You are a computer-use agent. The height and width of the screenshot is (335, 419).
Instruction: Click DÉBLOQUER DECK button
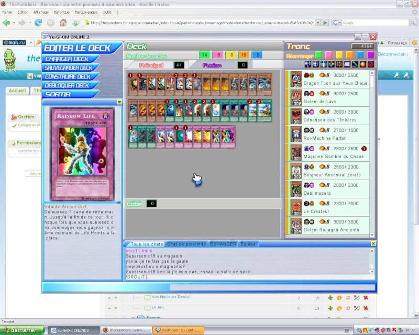[70, 85]
